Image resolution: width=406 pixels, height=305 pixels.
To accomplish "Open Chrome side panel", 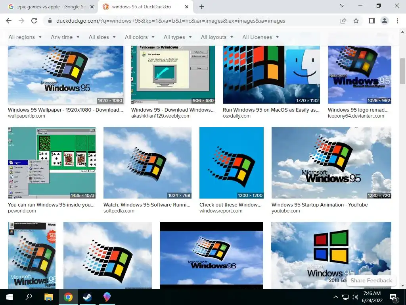I will 372,21.
